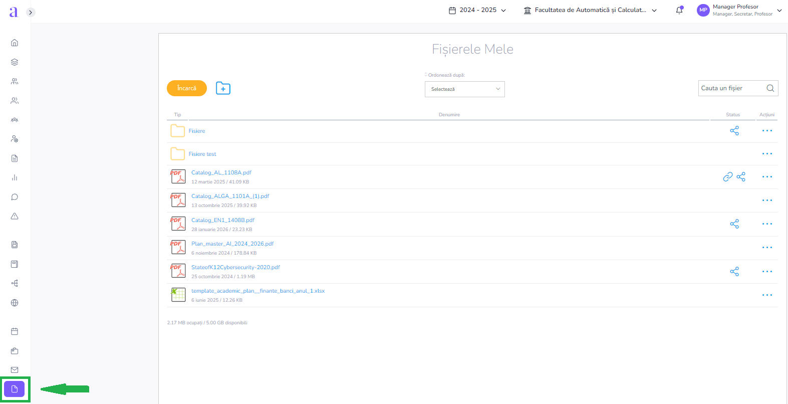Open the notifications bell
The image size is (788, 404).
click(x=679, y=10)
